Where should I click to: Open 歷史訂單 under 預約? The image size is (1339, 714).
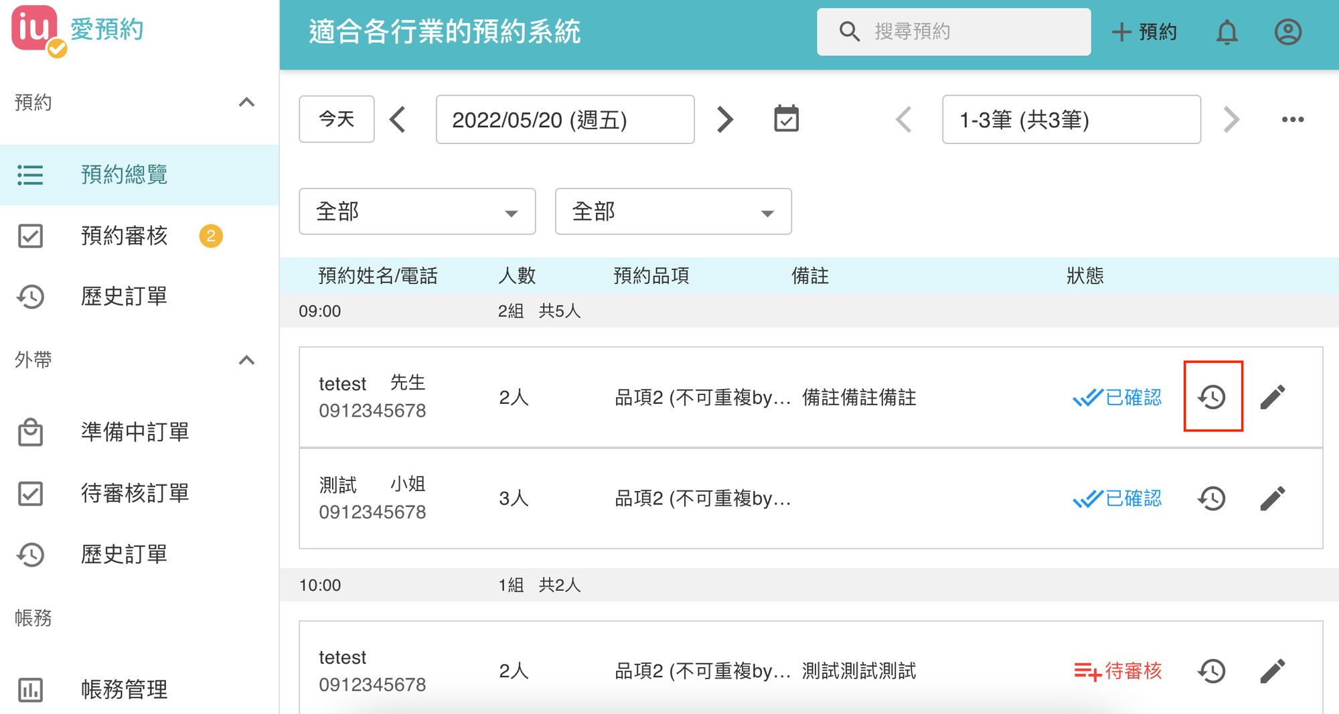139,297
